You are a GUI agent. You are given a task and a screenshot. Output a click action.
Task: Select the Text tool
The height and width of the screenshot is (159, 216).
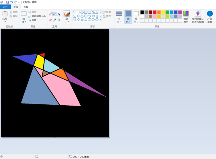click(x=59, y=14)
